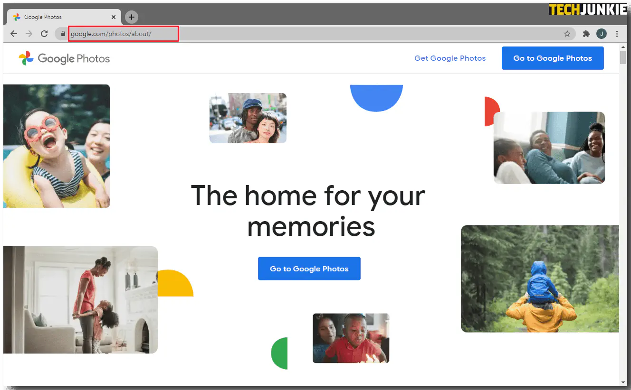
Task: Click the photo of family laughing on couch
Action: pyautogui.click(x=549, y=148)
